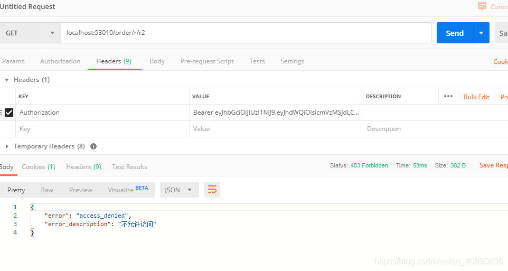Click the 403 Forbidden status text
The height and width of the screenshot is (271, 508).
(x=369, y=166)
